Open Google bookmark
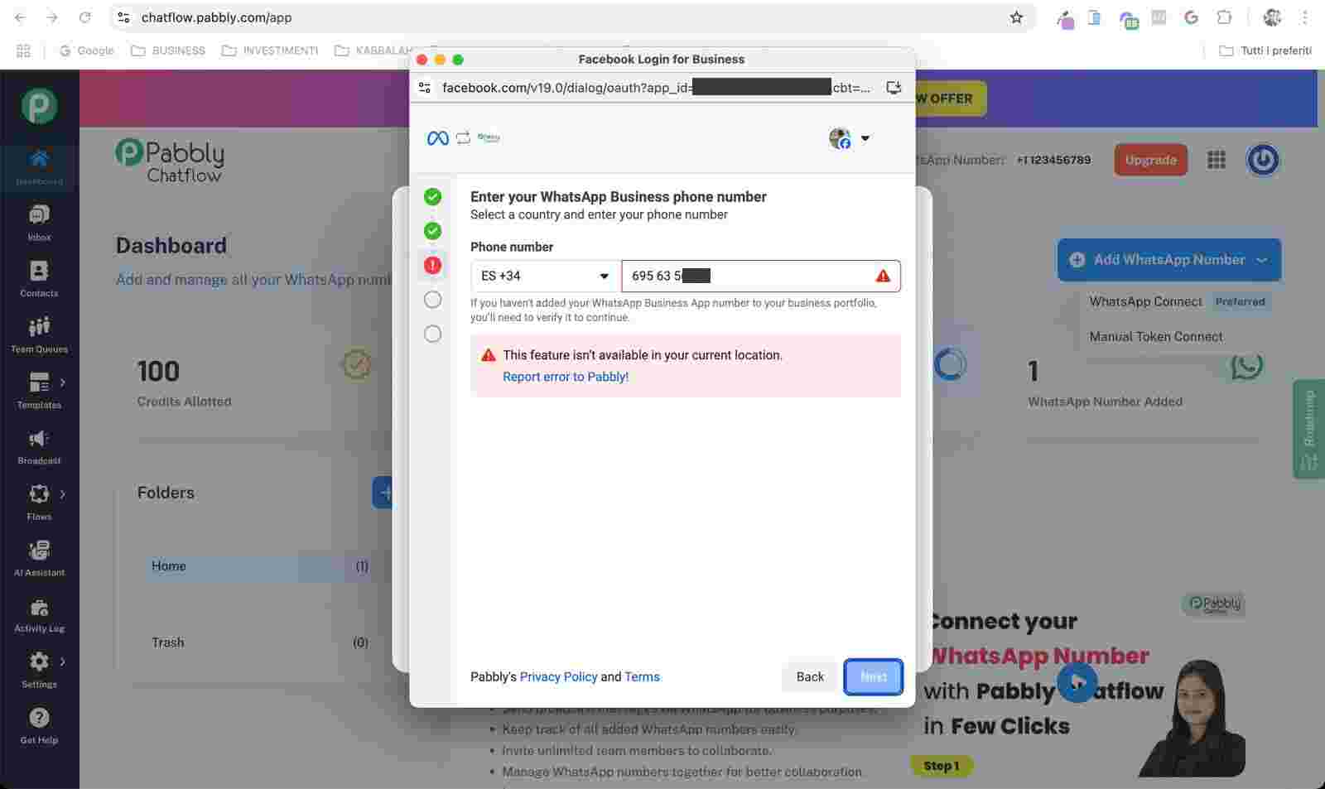 (87, 51)
